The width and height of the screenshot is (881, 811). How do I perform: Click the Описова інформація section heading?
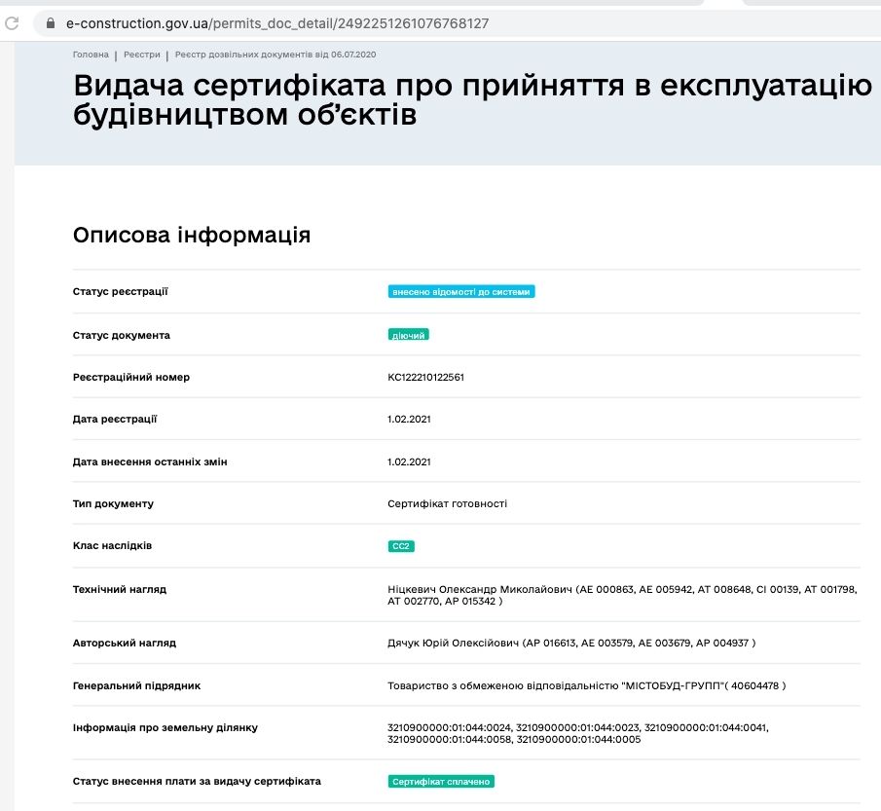[x=192, y=235]
